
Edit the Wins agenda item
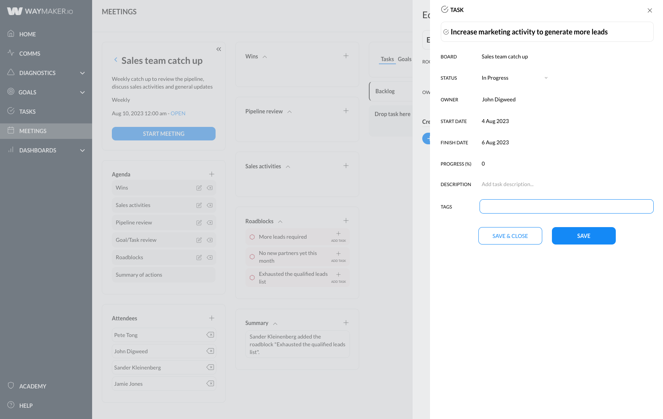click(x=199, y=188)
